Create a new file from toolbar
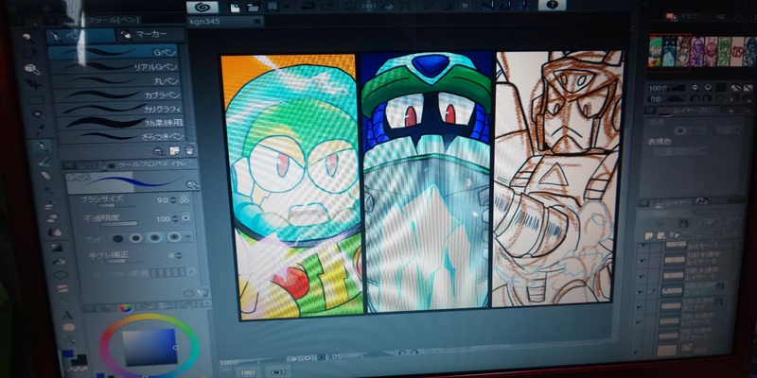This screenshot has width=757, height=378. click(x=235, y=7)
